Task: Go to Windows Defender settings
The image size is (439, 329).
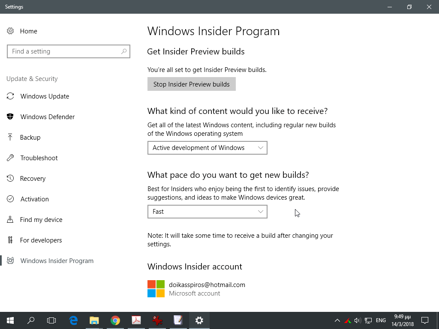Action: pos(48,117)
